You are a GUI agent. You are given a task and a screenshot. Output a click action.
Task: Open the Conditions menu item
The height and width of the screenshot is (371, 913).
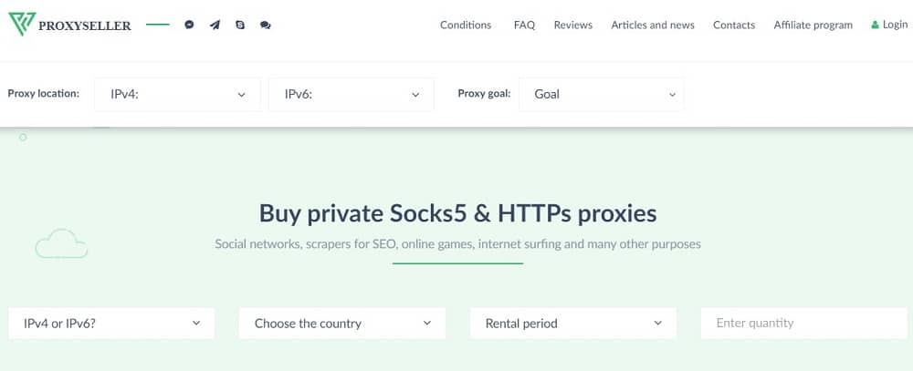466,25
